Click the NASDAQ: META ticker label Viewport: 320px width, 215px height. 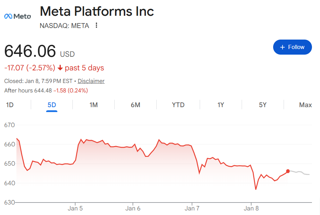[x=64, y=26]
